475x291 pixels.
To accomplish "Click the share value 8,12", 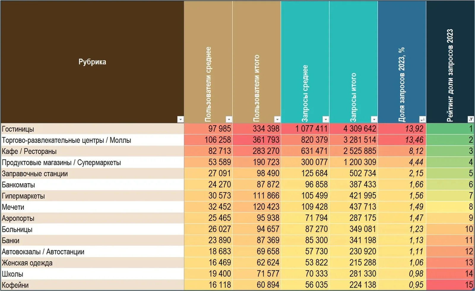I will point(402,151).
